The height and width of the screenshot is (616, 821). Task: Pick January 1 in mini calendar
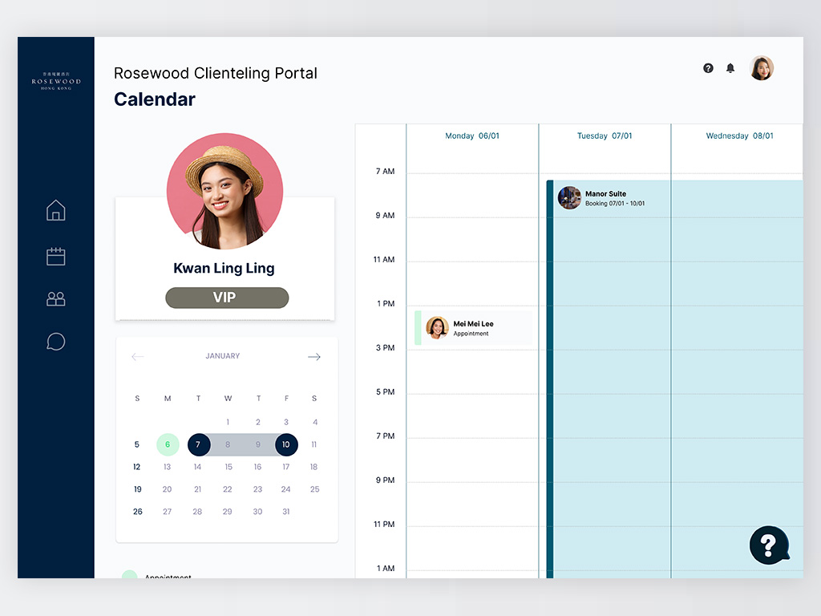pyautogui.click(x=228, y=422)
